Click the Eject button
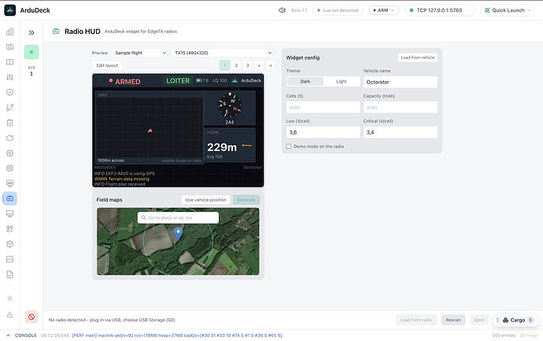The image size is (543, 341). [479, 320]
